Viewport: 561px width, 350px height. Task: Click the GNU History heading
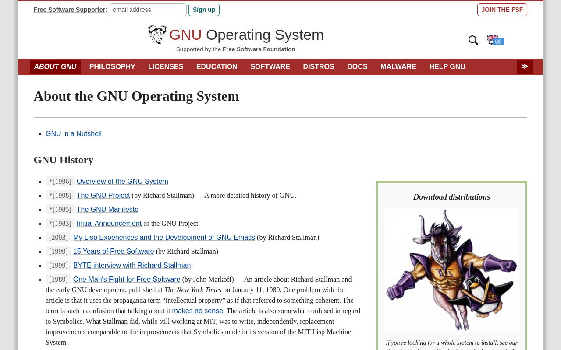[64, 160]
